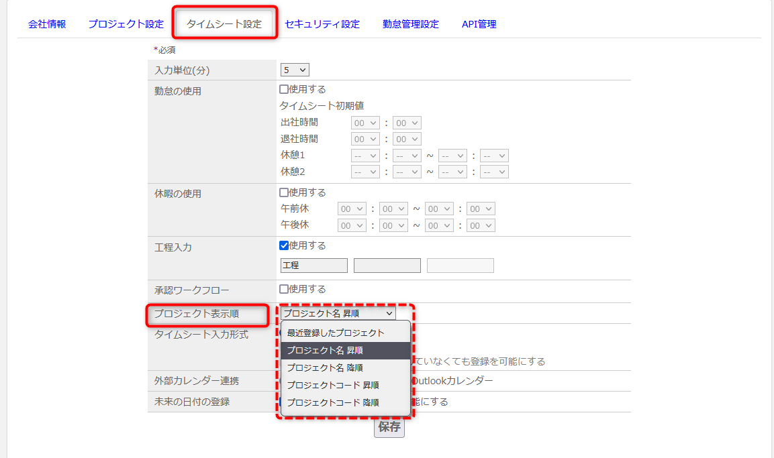The image size is (774, 458).
Task: Open 午前休 end minute dropdown
Action: [x=481, y=209]
